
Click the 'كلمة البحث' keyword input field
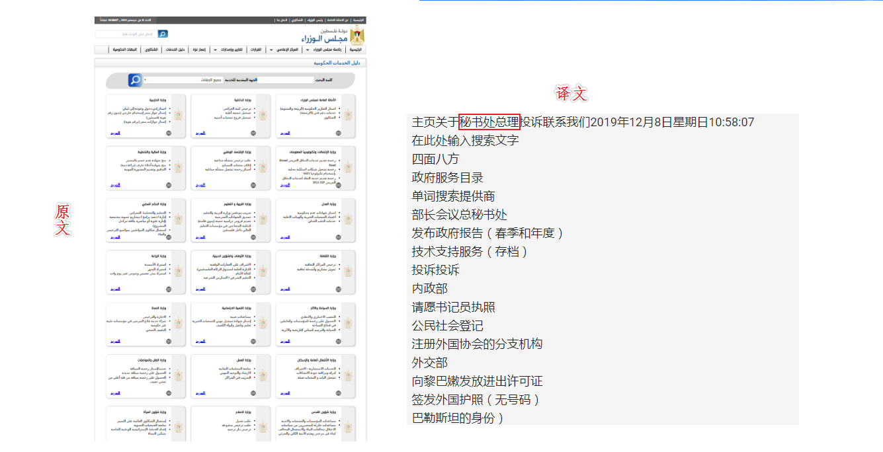[284, 80]
